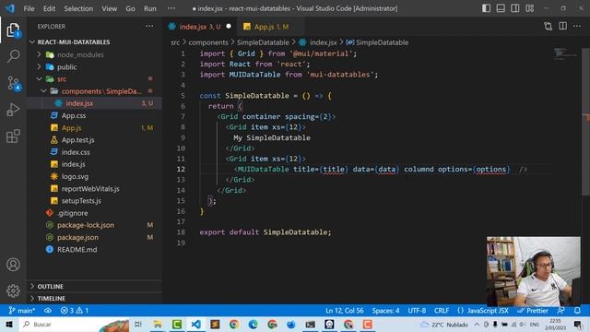Expand the TIMELINE section

(x=94, y=299)
